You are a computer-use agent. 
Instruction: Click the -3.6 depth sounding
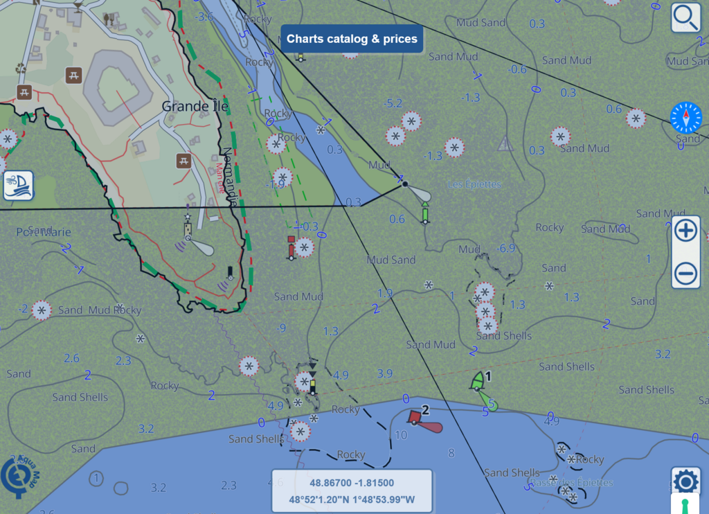tap(204, 17)
